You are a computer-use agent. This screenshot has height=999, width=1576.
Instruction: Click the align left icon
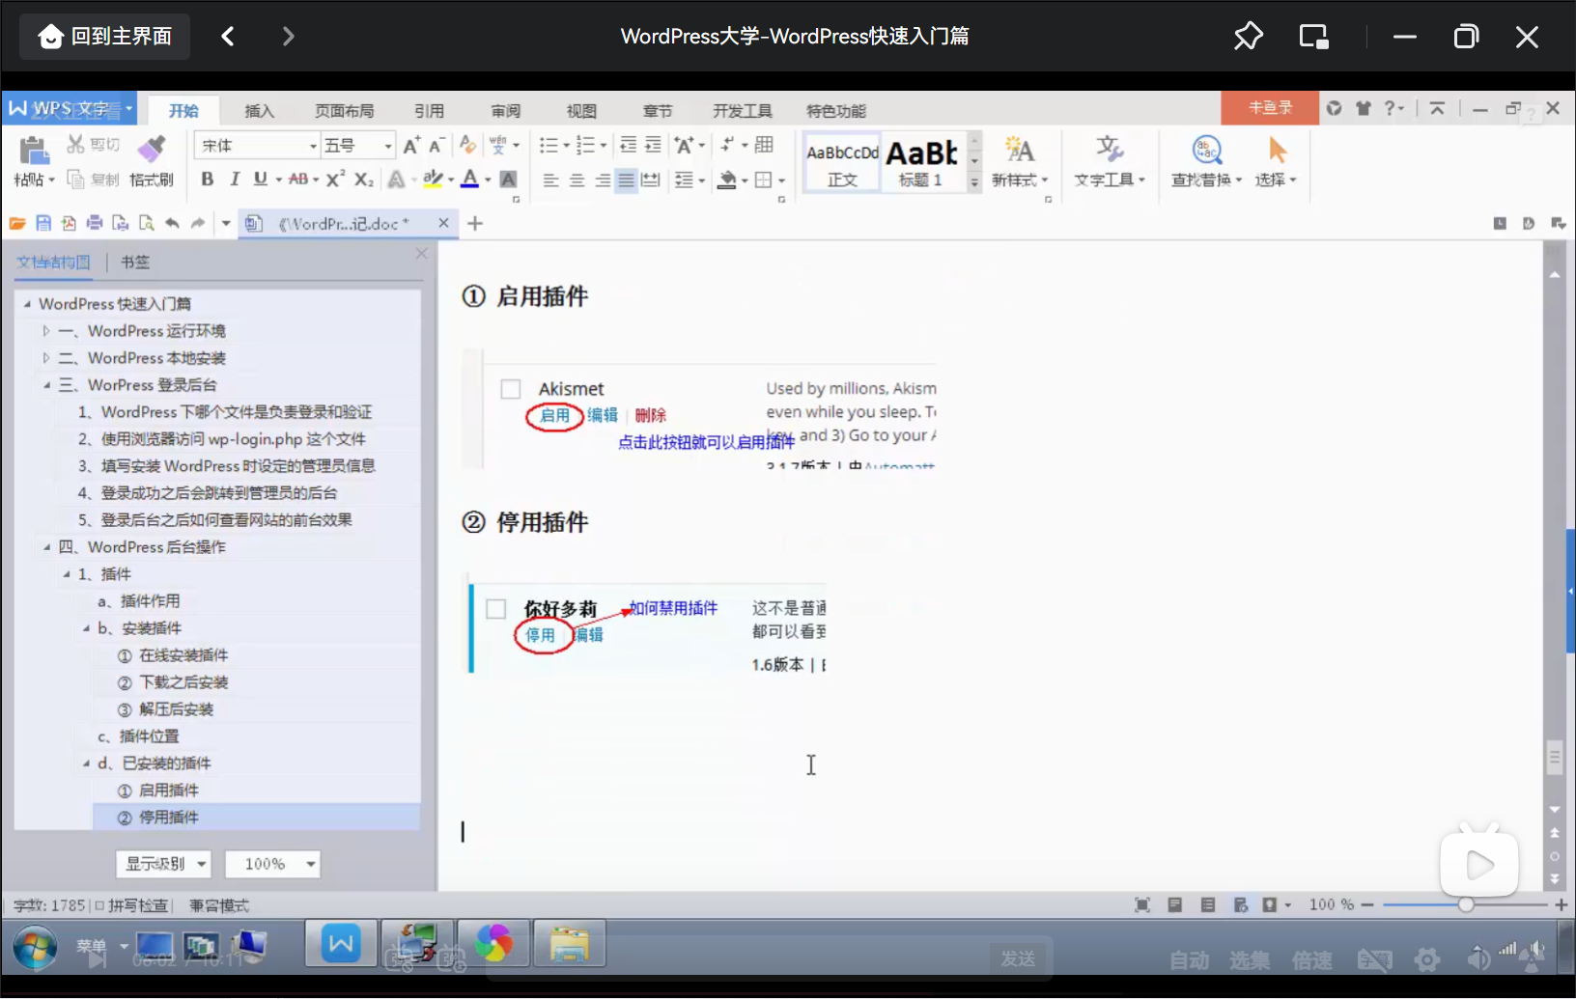click(x=550, y=180)
